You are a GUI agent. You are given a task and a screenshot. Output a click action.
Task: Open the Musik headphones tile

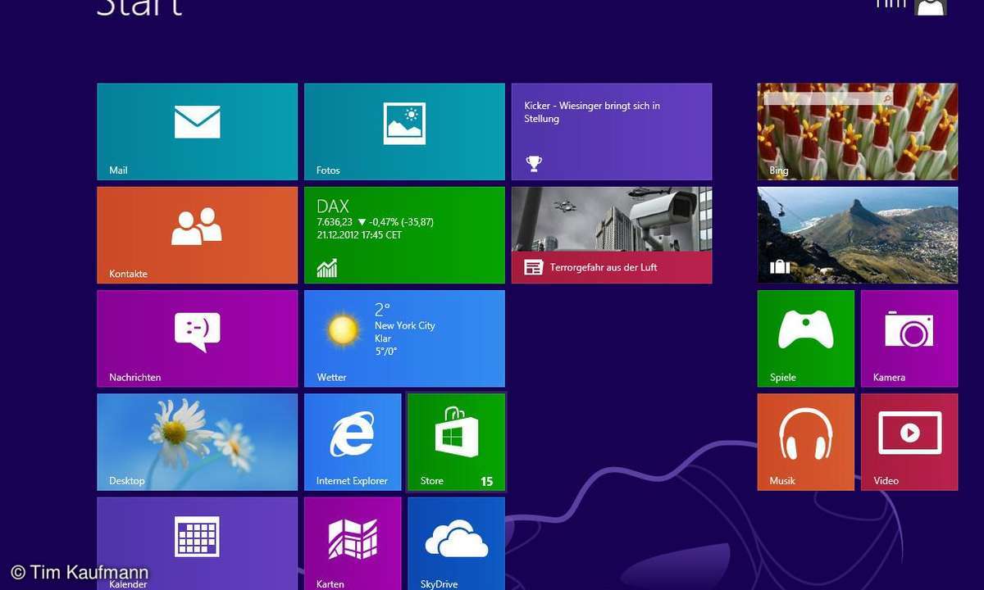pyautogui.click(x=806, y=442)
